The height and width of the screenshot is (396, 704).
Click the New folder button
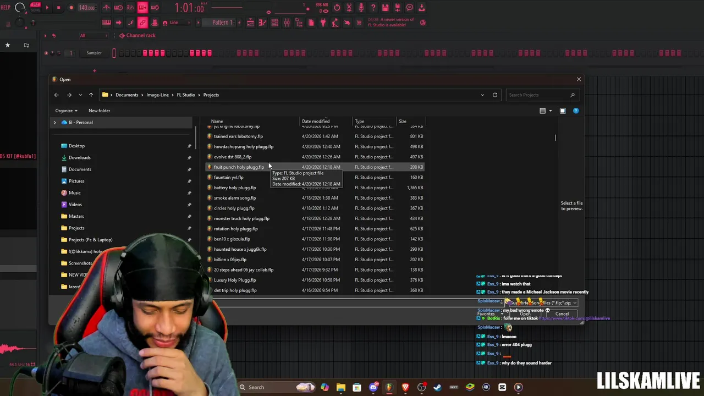click(99, 111)
